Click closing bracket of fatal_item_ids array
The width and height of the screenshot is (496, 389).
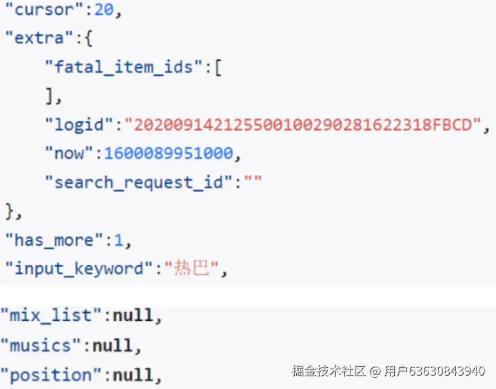49,96
